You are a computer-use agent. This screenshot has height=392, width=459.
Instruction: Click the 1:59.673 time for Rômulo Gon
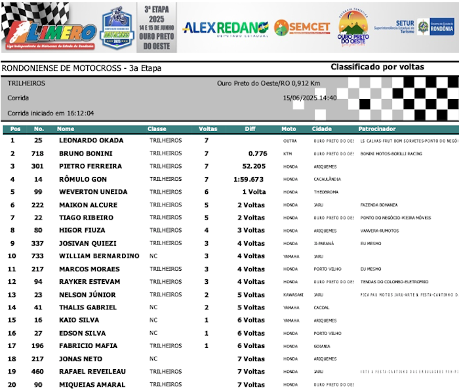(x=249, y=179)
